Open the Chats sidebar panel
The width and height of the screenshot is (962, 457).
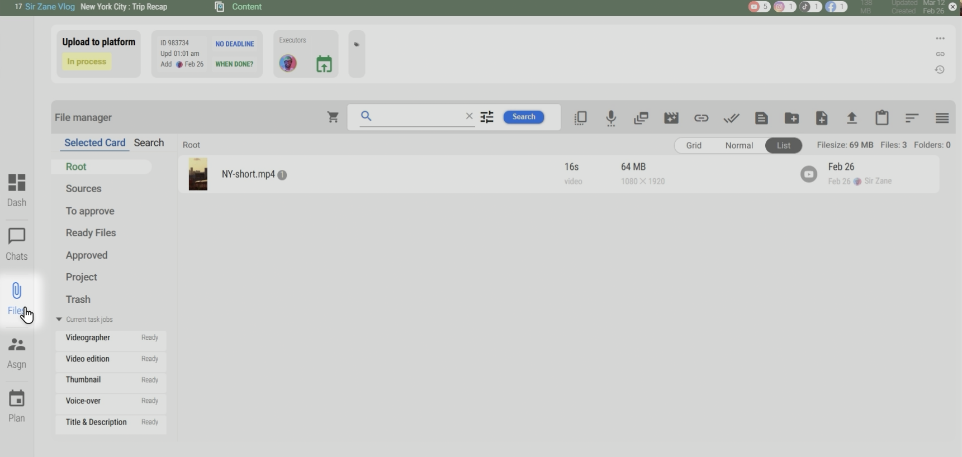(x=17, y=244)
